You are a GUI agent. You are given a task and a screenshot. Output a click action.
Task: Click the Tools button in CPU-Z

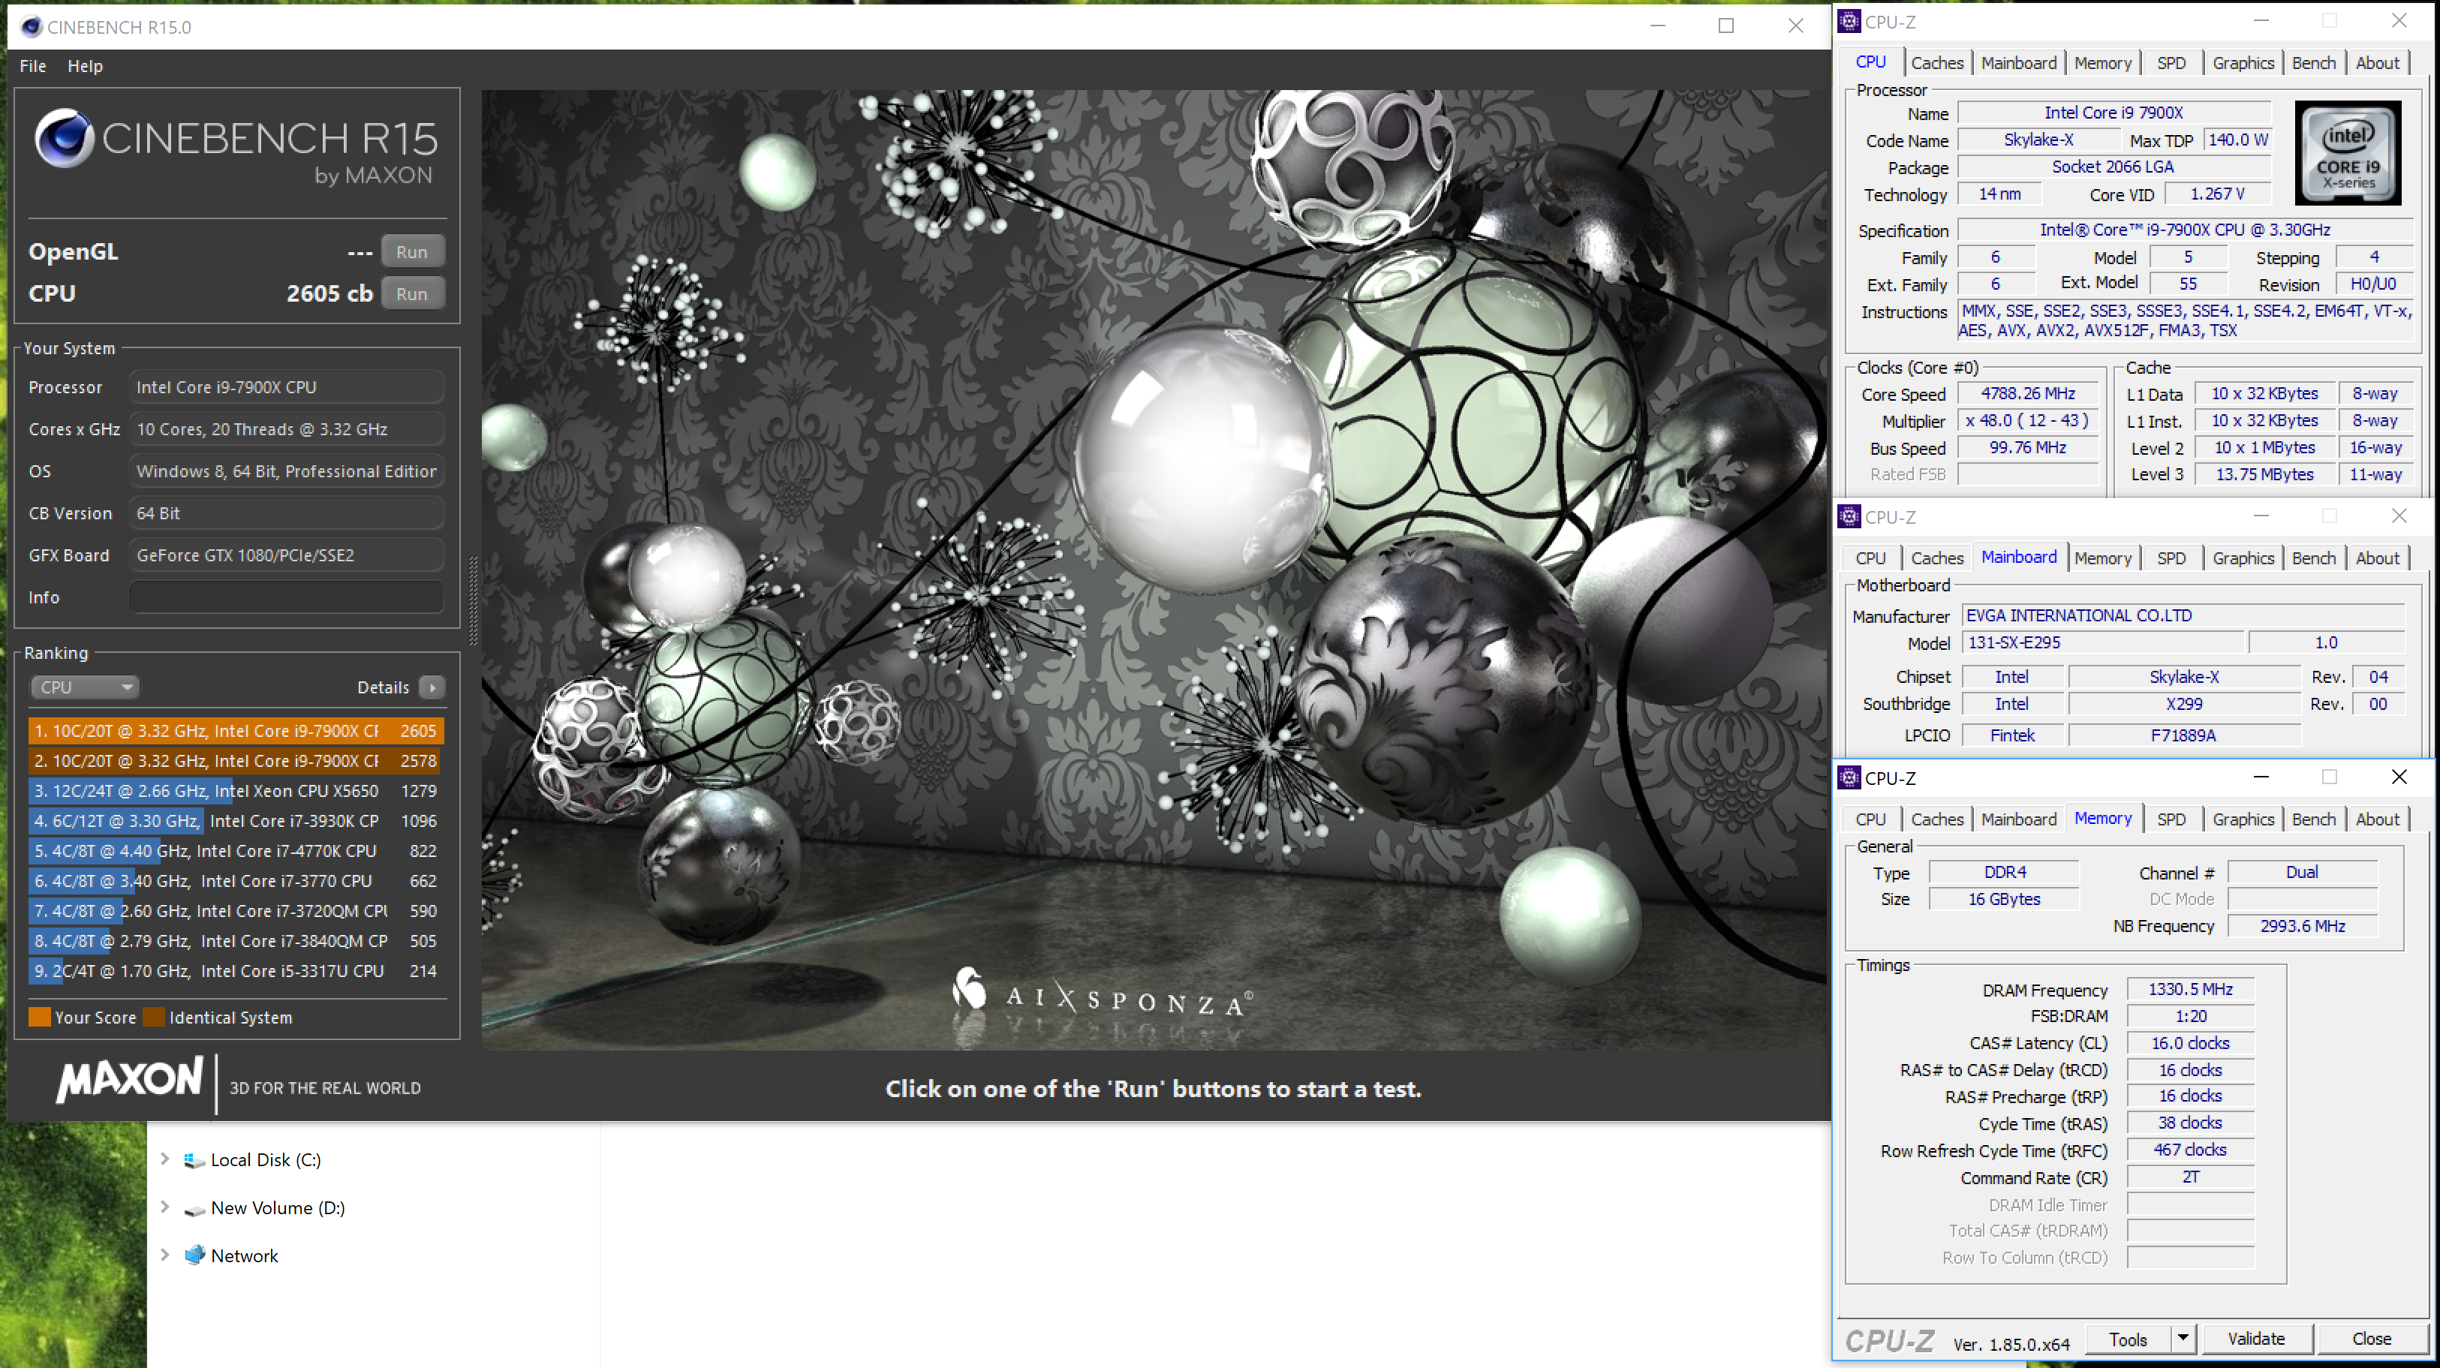pyautogui.click(x=2128, y=1339)
